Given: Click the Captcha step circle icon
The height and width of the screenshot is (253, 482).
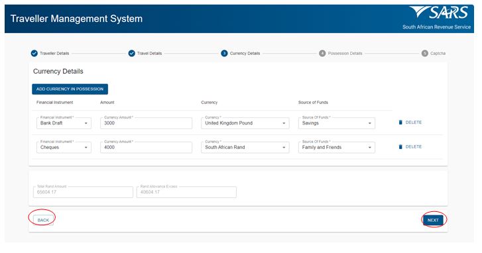Looking at the screenshot, I should coord(425,54).
